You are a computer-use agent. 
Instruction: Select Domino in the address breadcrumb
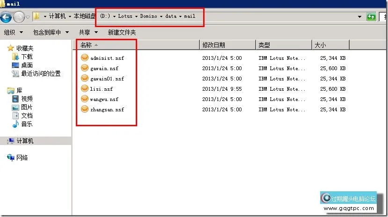[x=148, y=16]
